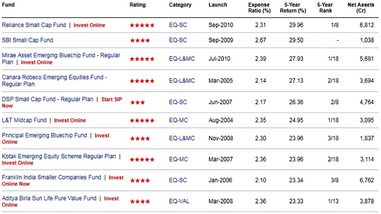The image size is (381, 214).
Task: Click EQ-SC category in Reliance row
Action: [x=178, y=25]
